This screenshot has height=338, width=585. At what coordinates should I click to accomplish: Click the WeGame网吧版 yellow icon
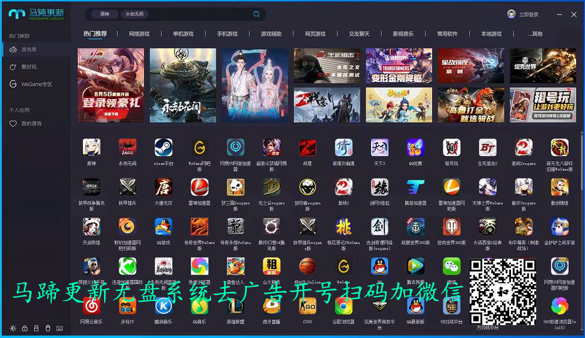tap(199, 147)
